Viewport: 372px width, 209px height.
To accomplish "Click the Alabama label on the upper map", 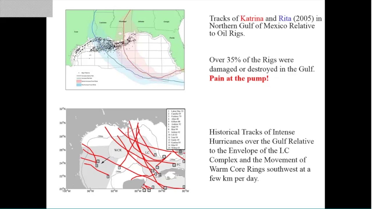I will [x=141, y=21].
